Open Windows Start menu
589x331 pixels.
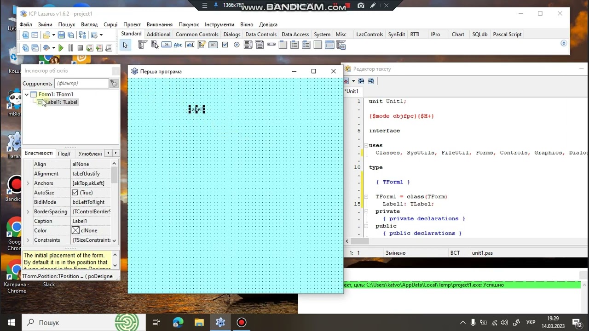[x=11, y=322]
